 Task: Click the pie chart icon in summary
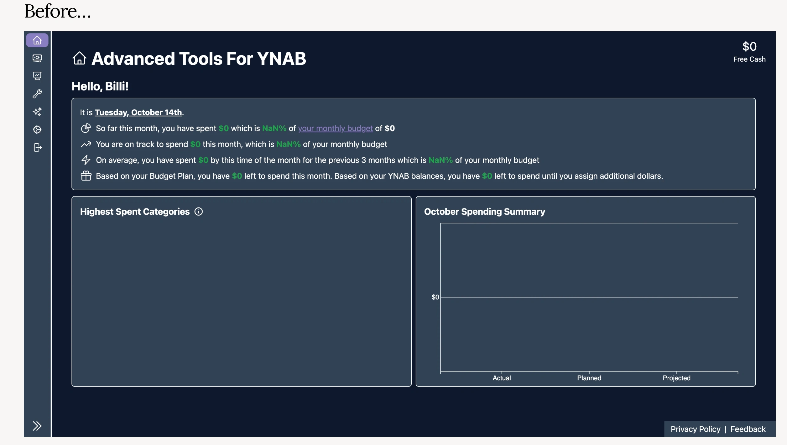coord(86,128)
